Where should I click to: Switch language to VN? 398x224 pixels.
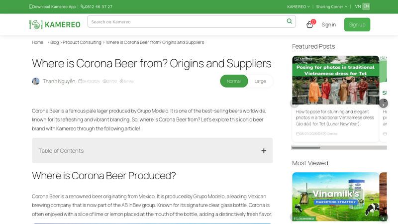click(x=358, y=6)
